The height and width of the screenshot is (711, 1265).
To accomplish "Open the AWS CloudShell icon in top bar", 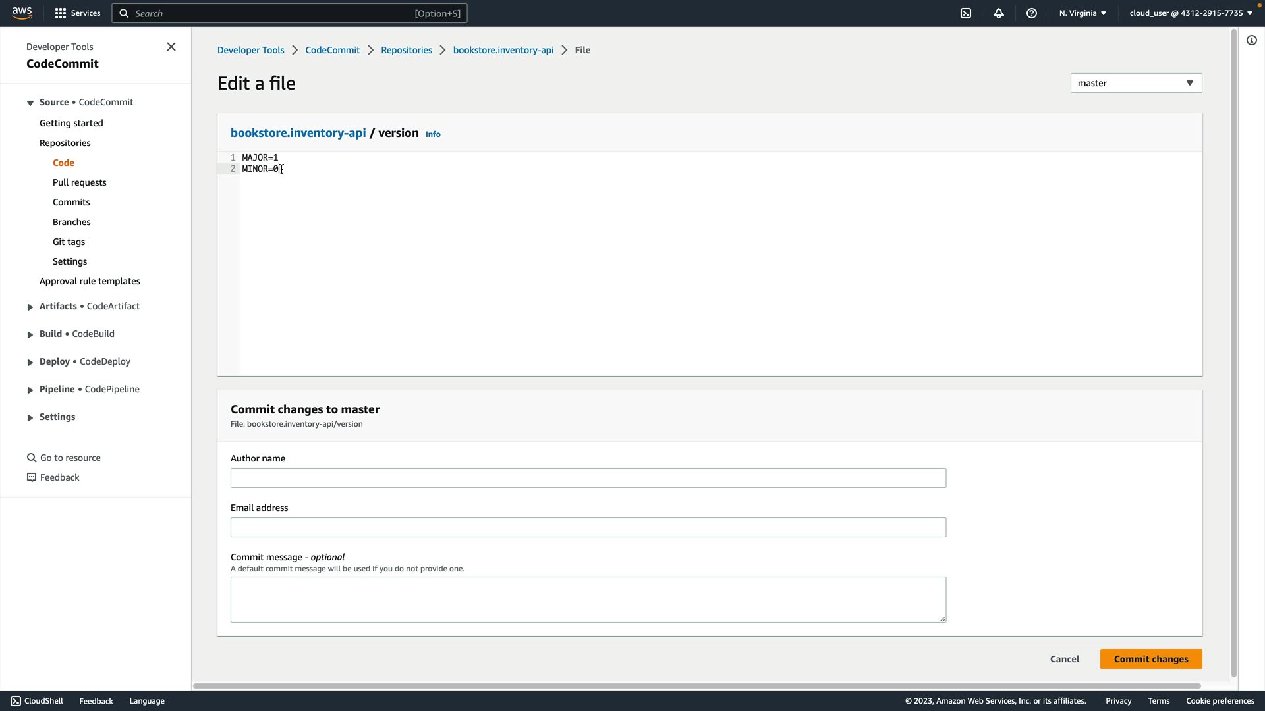I will point(966,13).
